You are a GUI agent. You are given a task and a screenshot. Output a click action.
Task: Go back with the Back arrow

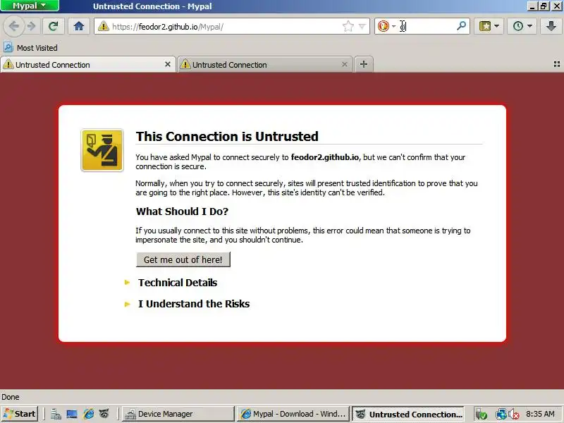13,26
